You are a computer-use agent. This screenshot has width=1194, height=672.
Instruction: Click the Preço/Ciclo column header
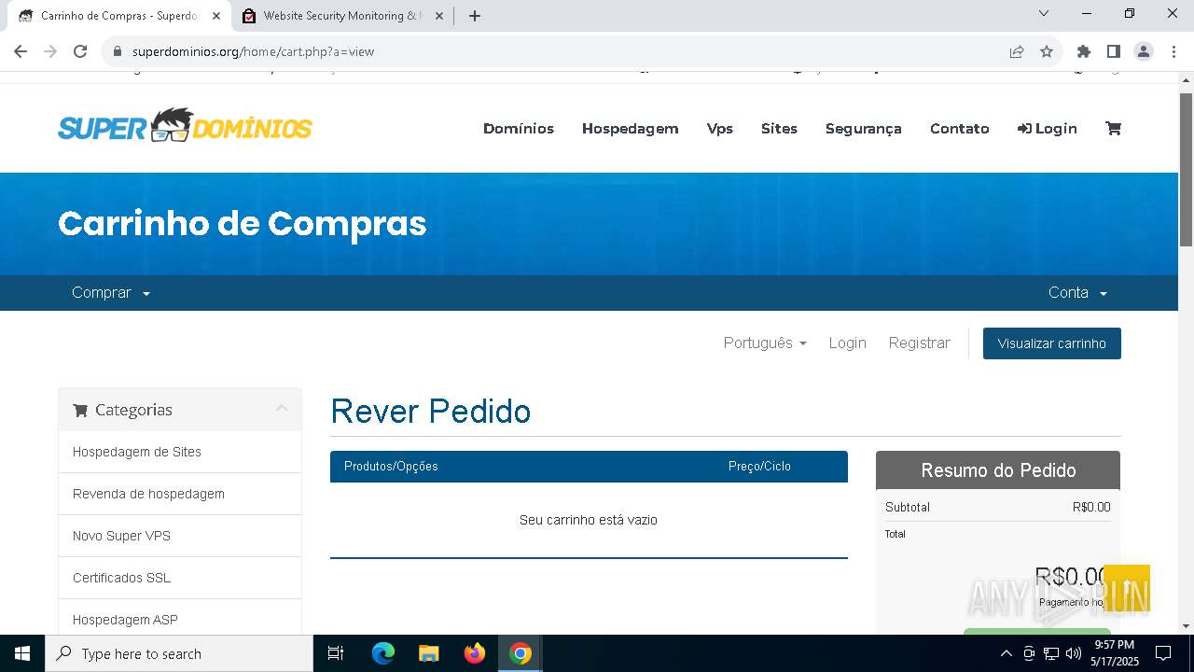point(759,467)
